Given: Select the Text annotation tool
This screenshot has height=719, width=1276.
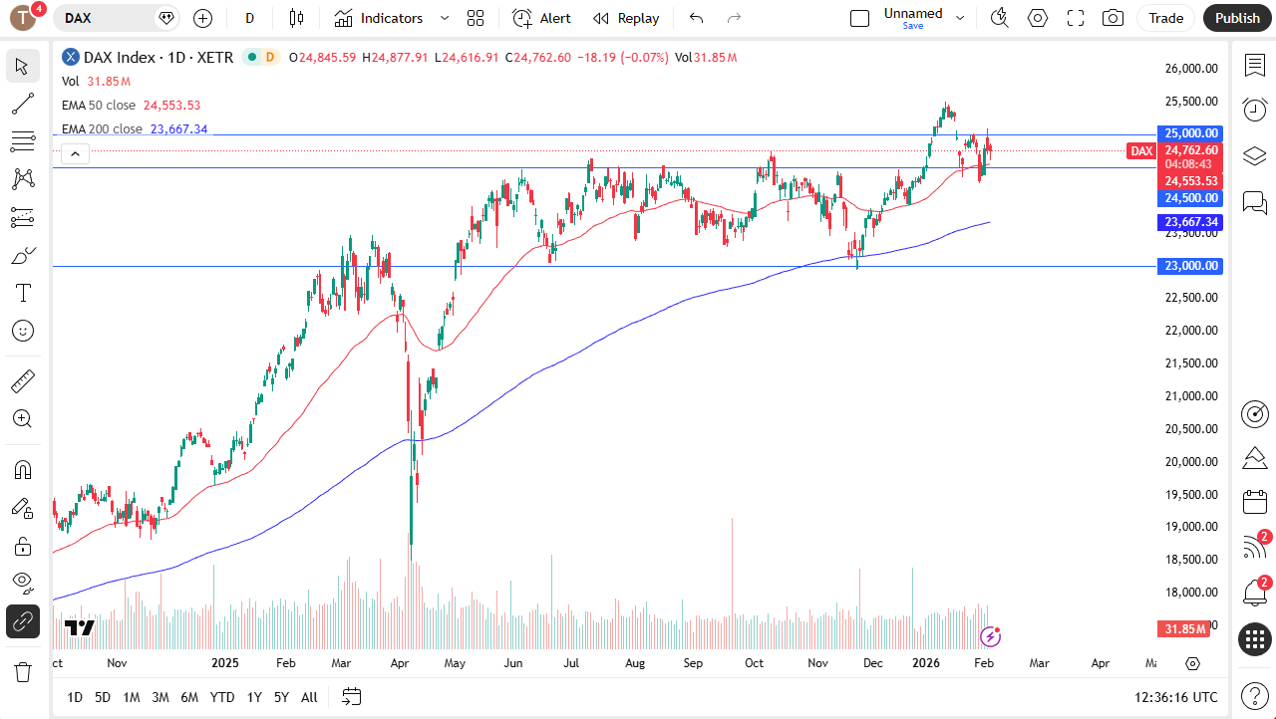Looking at the screenshot, I should coord(22,293).
